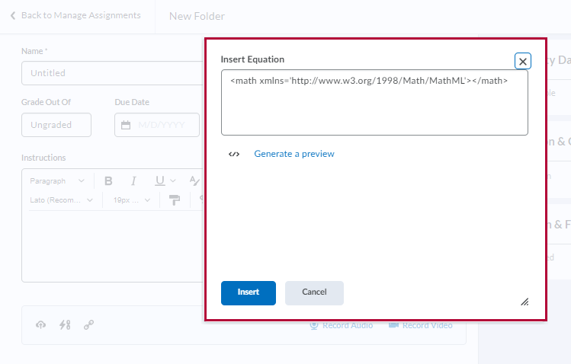Image resolution: width=571 pixels, height=364 pixels.
Task: Click the file upload cloud icon
Action: click(x=41, y=325)
